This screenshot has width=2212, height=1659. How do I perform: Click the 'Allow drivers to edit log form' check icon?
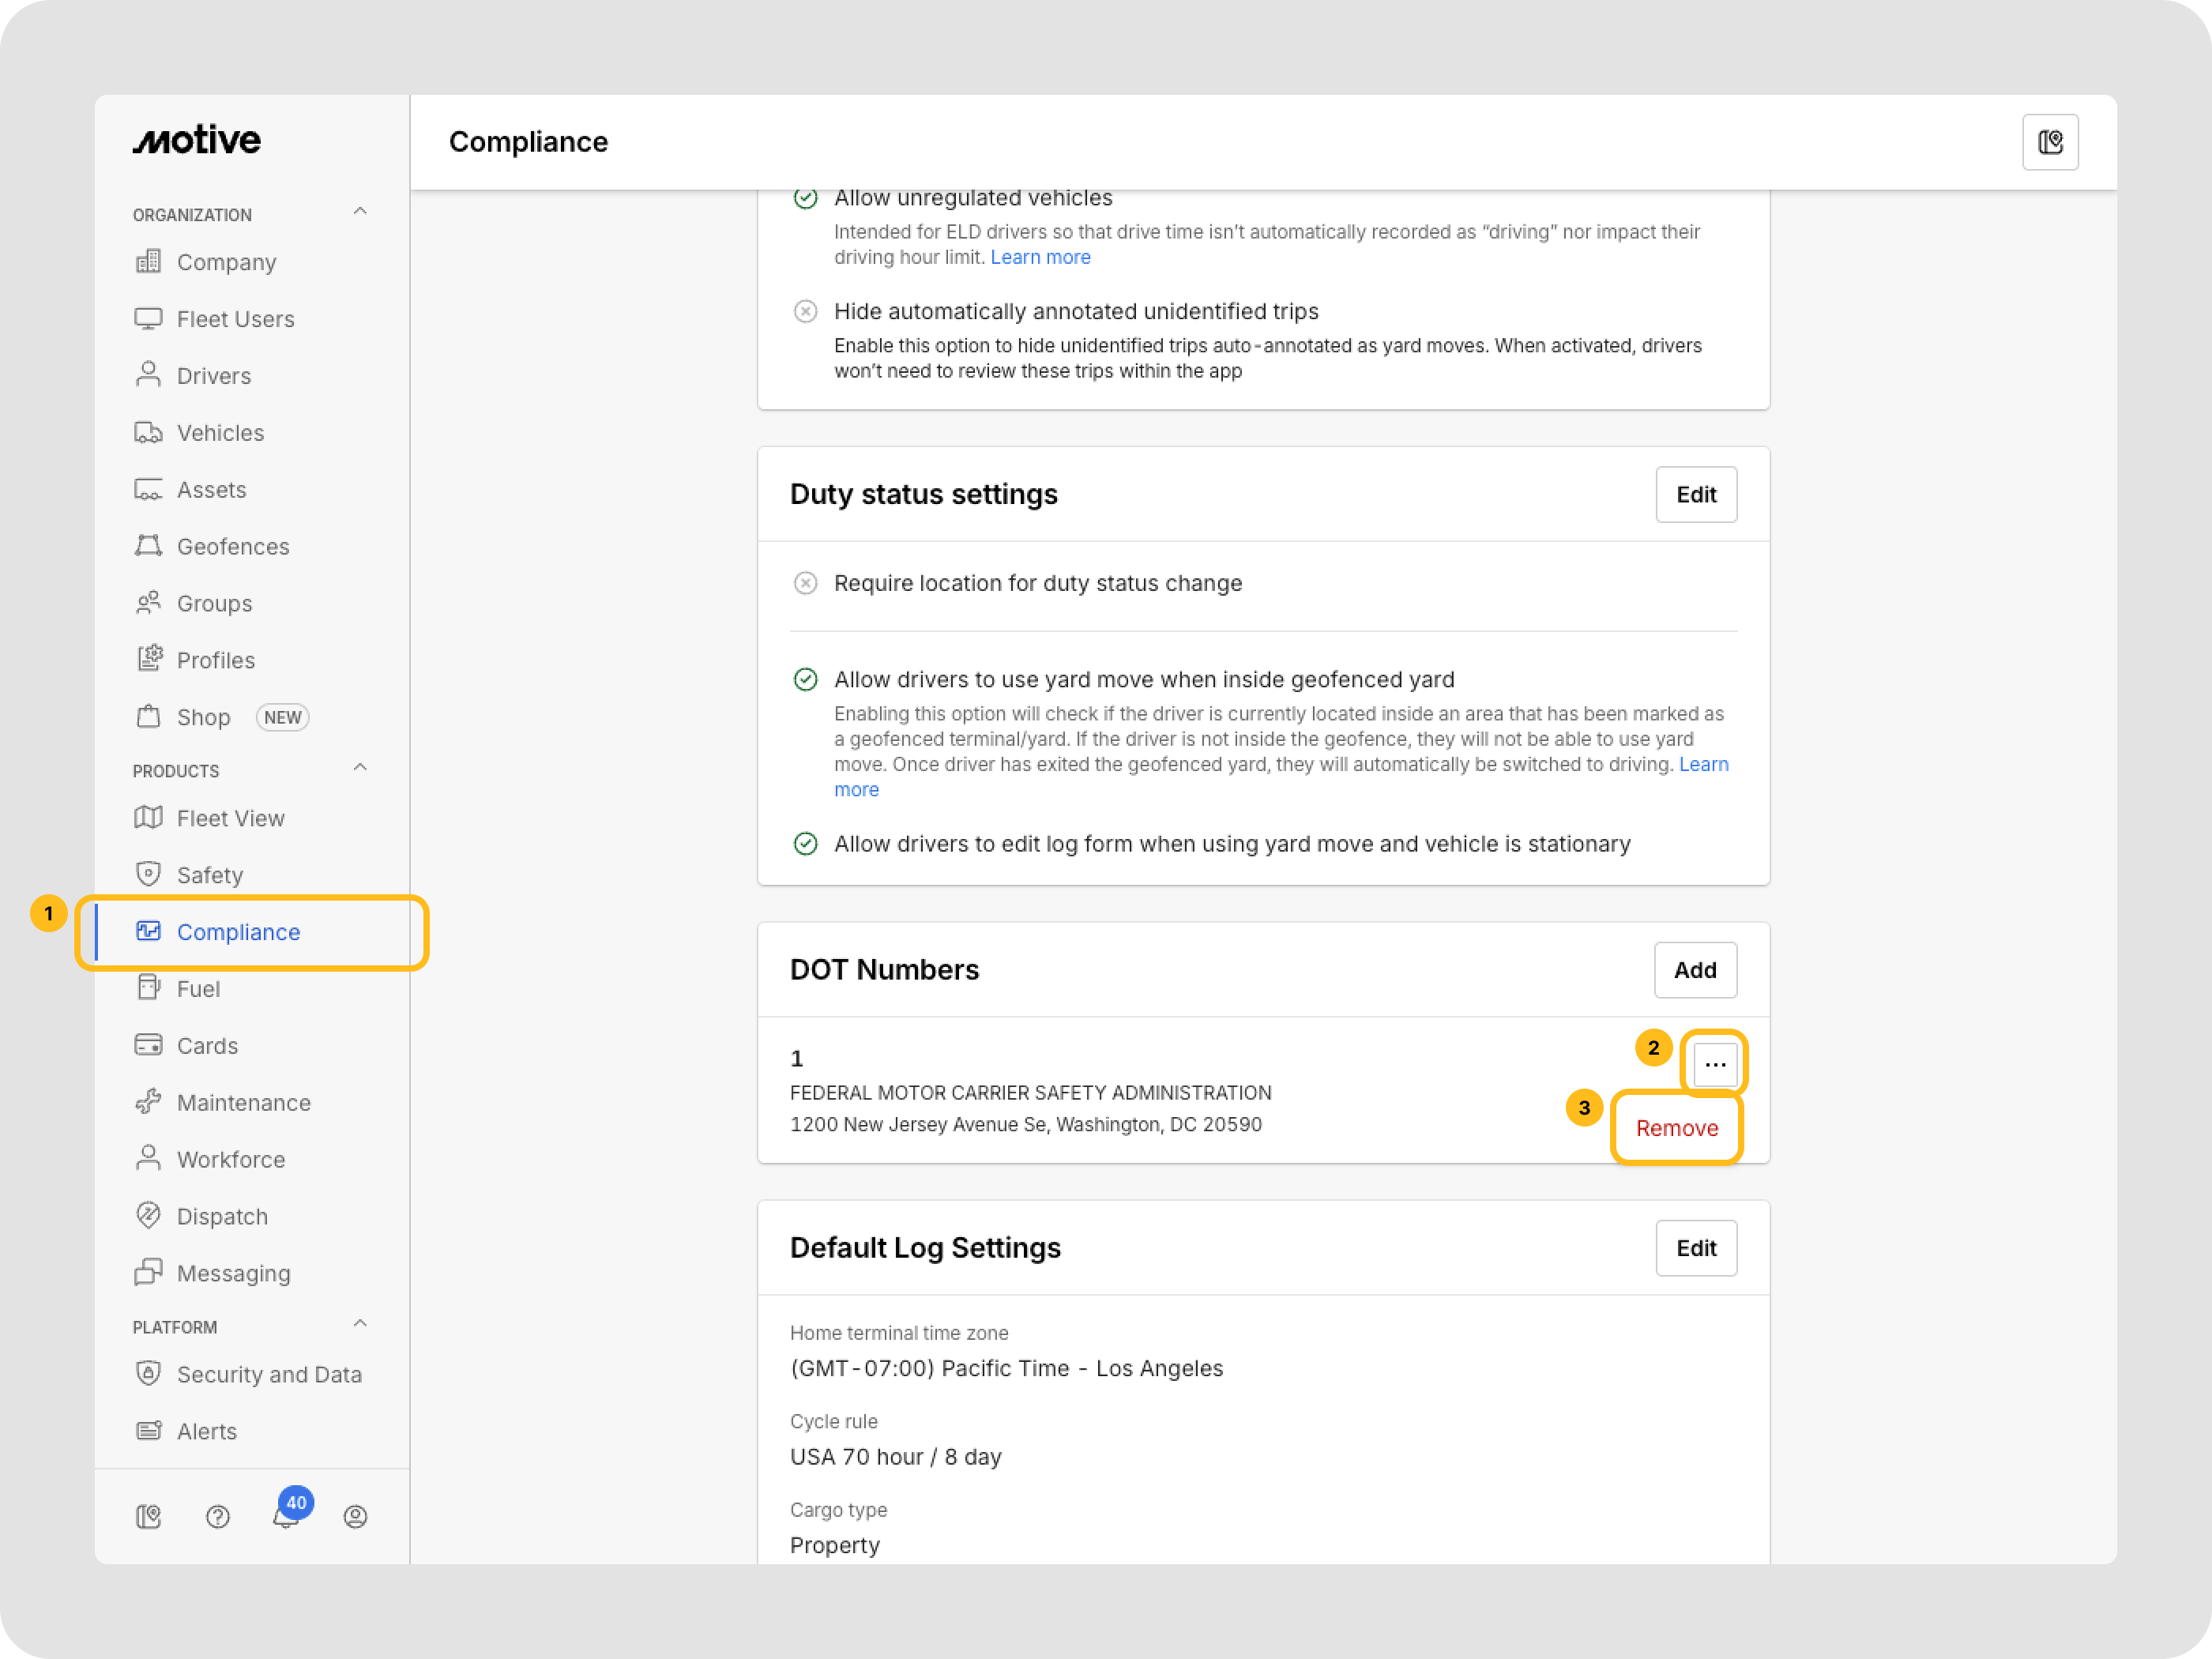point(805,844)
